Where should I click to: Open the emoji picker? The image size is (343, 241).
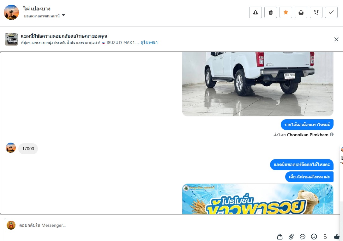pos(314,237)
